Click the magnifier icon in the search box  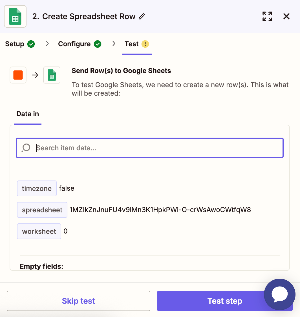[26, 148]
